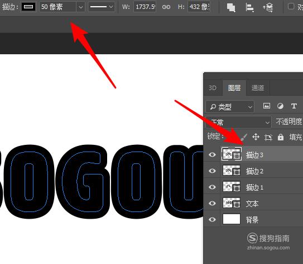Viewport: 303px width, 264px height.
Task: Click the 填充 fill label
Action: pos(295,137)
